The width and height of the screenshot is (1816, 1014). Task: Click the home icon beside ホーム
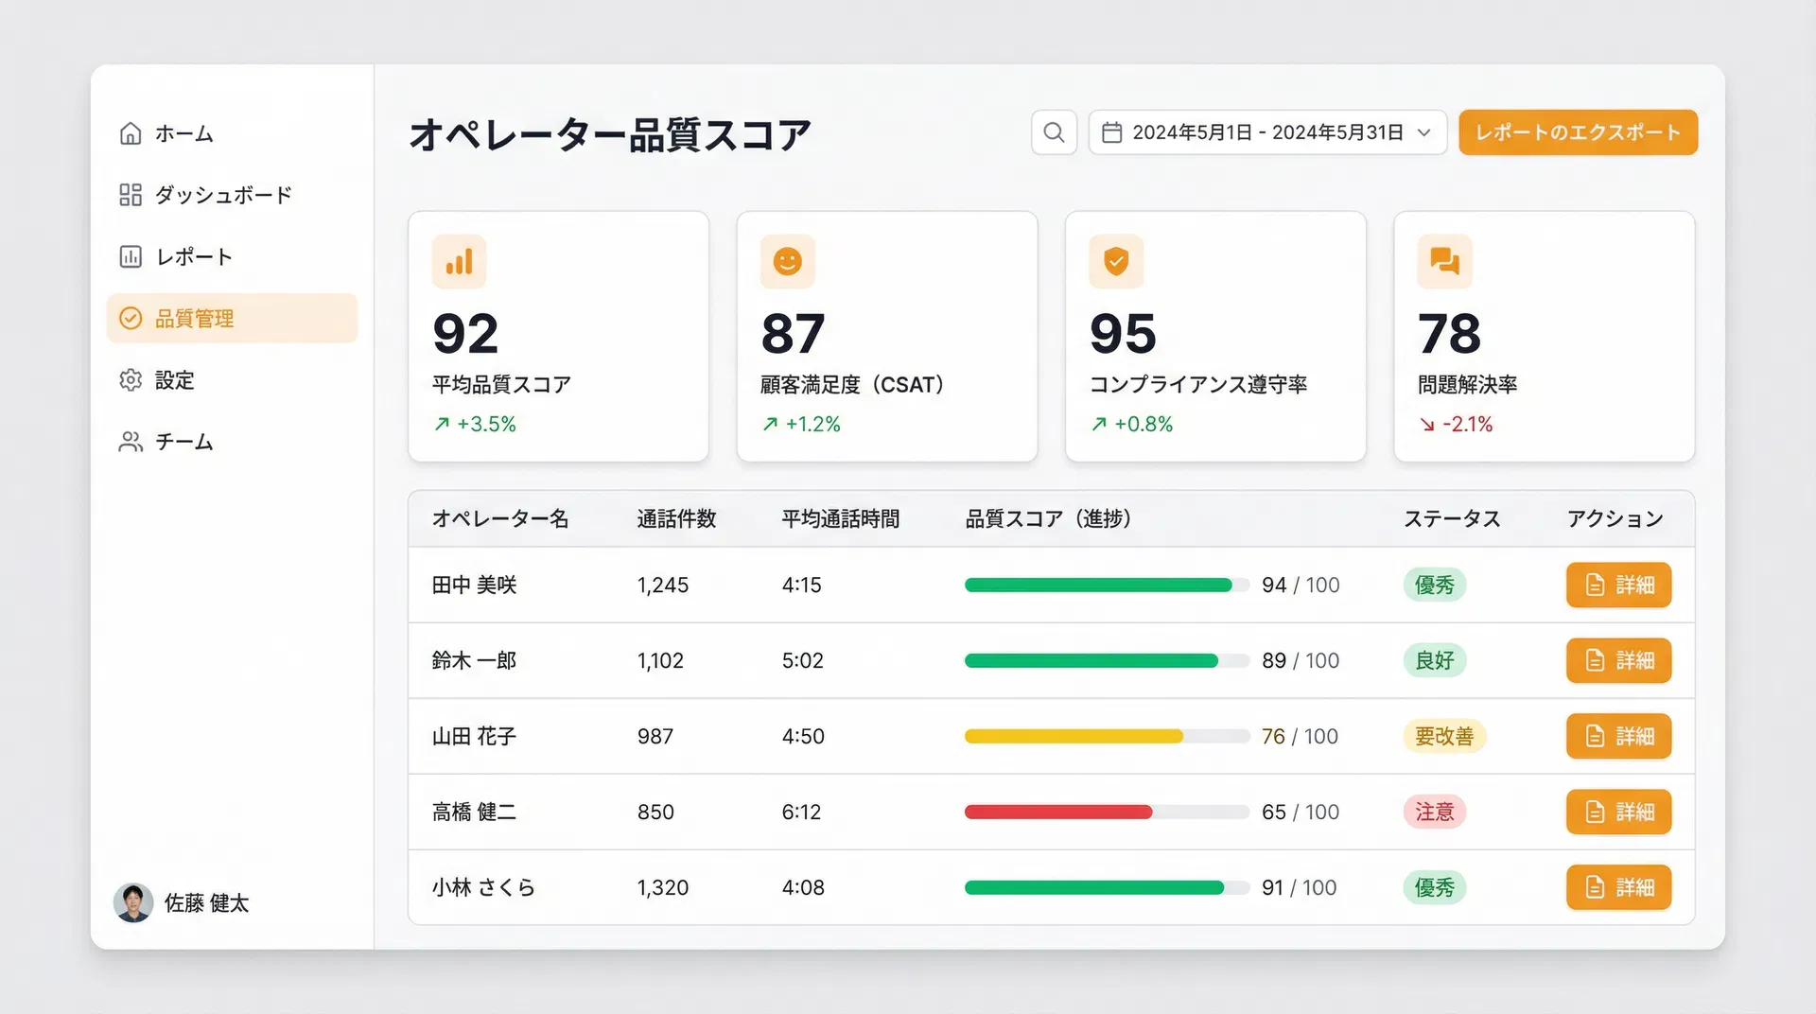pyautogui.click(x=131, y=133)
